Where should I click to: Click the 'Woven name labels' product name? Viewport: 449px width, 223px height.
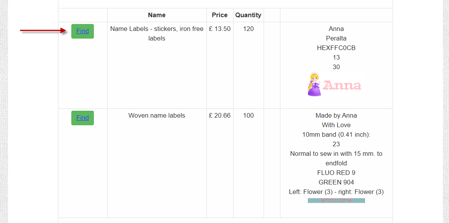pos(157,116)
